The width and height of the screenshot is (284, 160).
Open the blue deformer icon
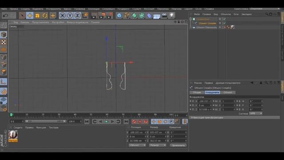click(149, 16)
